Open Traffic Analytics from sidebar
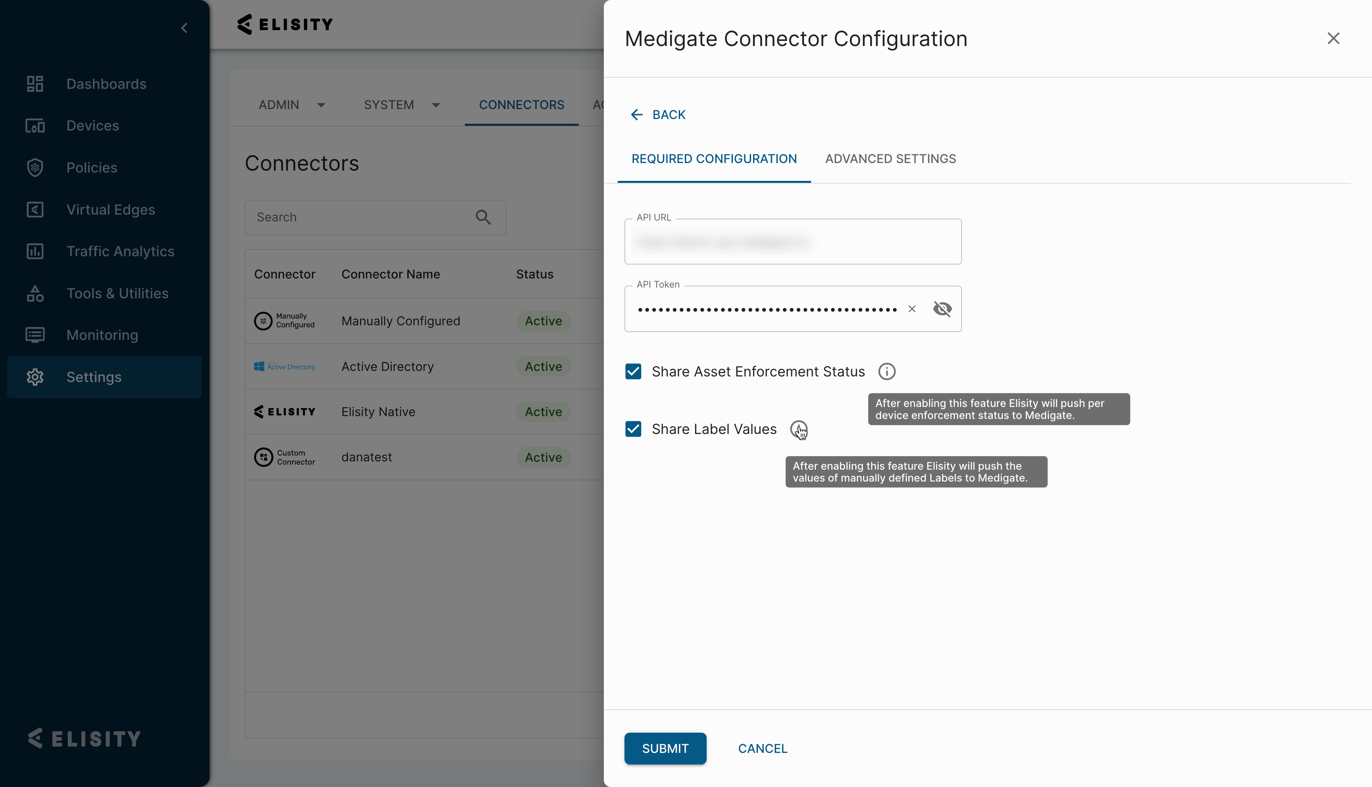The image size is (1372, 787). (x=121, y=251)
